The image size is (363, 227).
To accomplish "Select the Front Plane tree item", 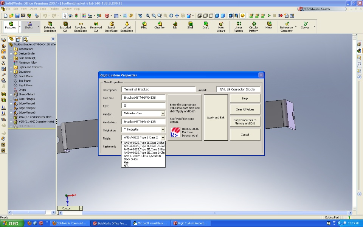I will pyautogui.click(x=25, y=76).
